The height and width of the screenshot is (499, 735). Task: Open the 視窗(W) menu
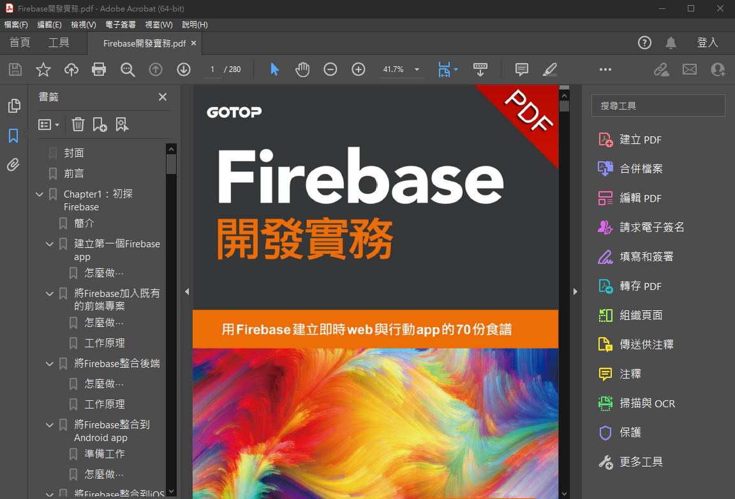pyautogui.click(x=159, y=25)
